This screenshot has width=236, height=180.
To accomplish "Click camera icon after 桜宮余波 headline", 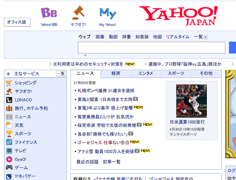I will click(x=139, y=124).
